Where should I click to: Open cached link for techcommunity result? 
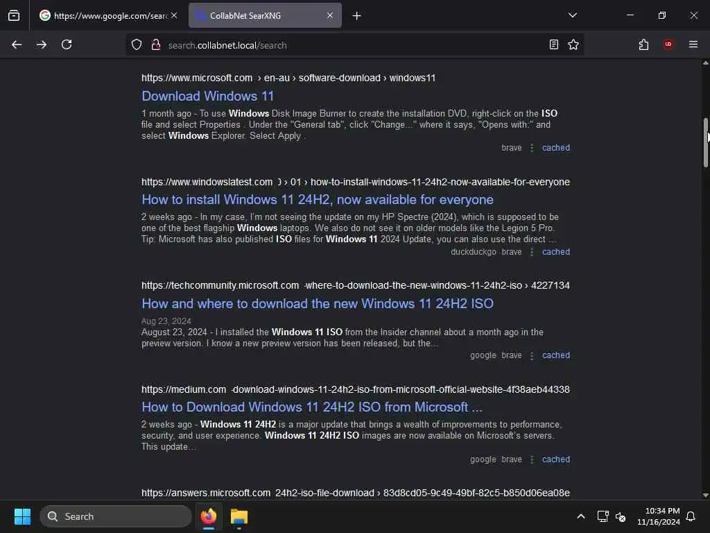click(x=556, y=355)
